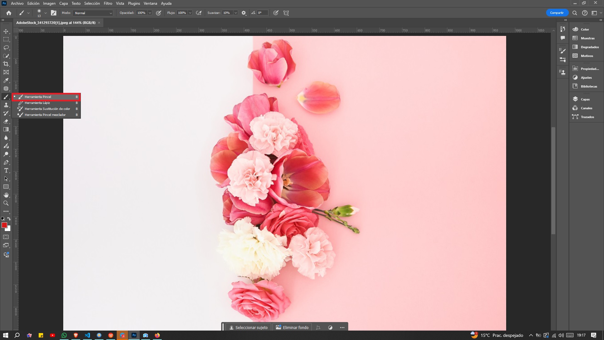This screenshot has height=340, width=604.
Task: Choose Herramienta Lápiz from flyout
Action: 47,103
